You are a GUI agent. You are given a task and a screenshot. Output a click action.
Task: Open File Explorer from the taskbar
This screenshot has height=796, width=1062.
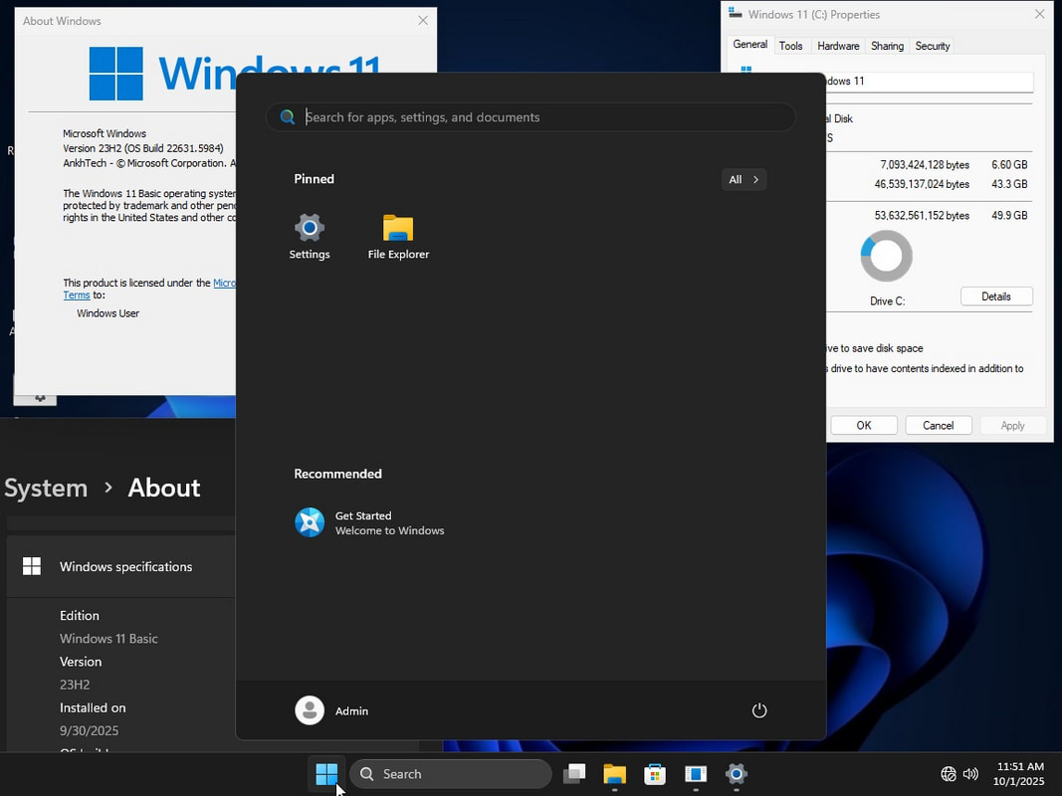click(613, 774)
